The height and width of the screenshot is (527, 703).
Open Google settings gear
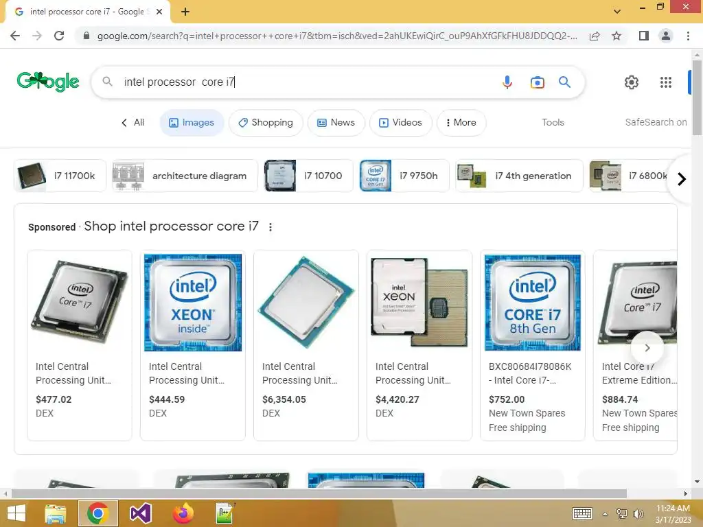pos(632,82)
